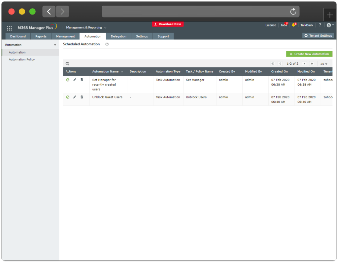Open the TalkBack link
Screen dimensions: 338x262
[x=307, y=25]
